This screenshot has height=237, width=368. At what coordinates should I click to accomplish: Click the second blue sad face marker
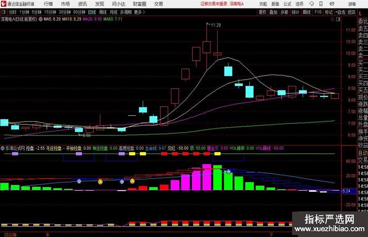tap(122, 181)
